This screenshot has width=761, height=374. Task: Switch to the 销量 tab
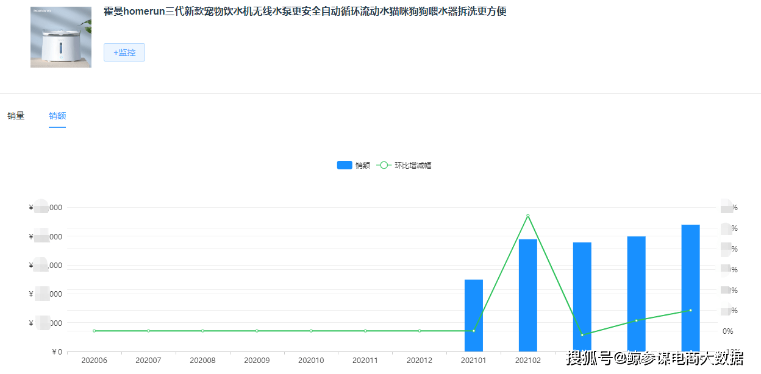click(x=16, y=116)
